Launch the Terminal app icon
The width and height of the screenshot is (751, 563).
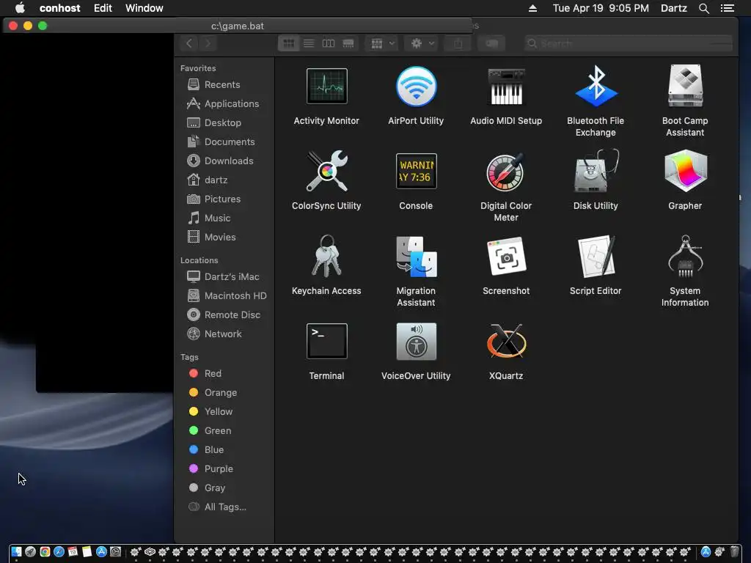point(326,341)
